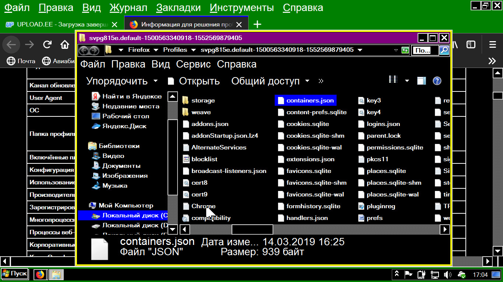Expand the Profiles breadcrumb dropdown arrow
The image size is (503, 282).
point(193,50)
